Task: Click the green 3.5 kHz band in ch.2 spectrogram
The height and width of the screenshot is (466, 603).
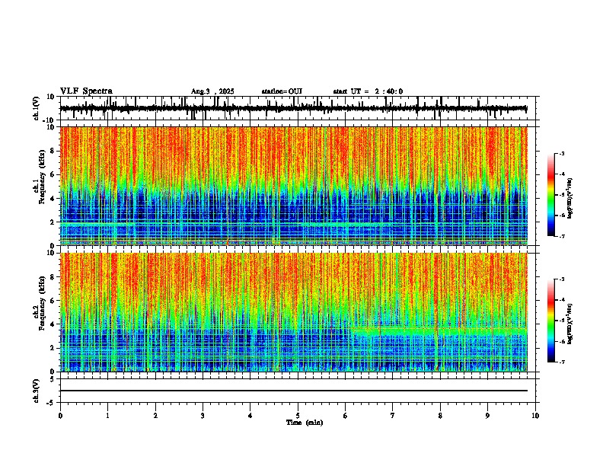Action: point(439,330)
